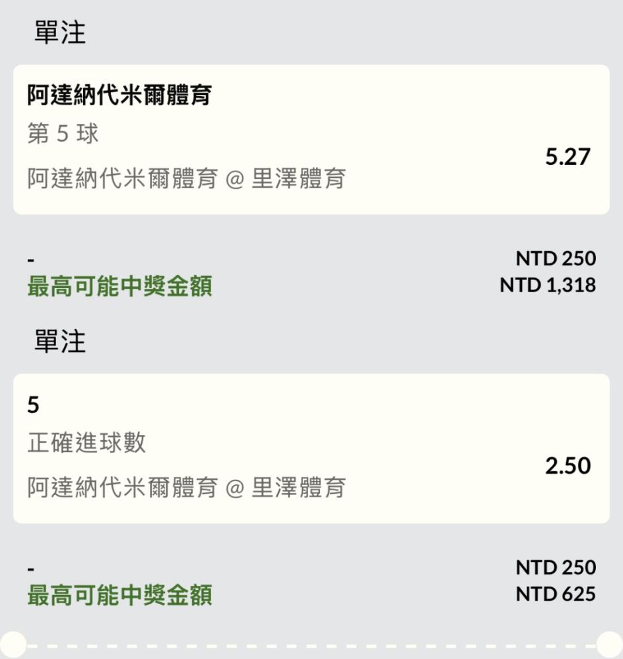
Task: Click the NTD 1,318 payout amount
Action: [548, 285]
